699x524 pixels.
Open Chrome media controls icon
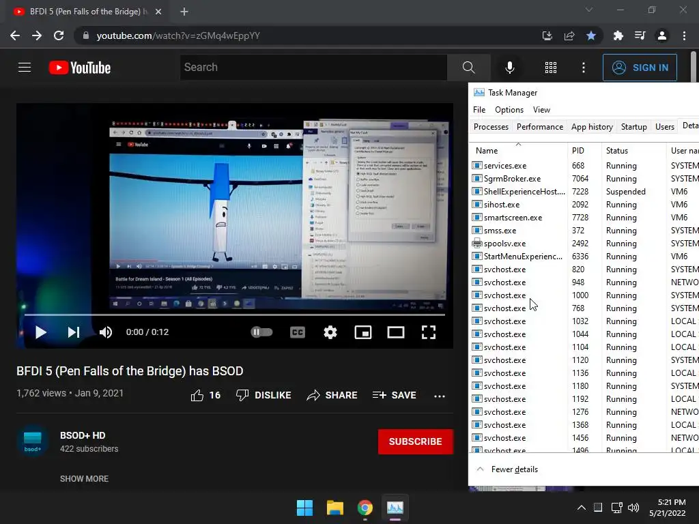[x=640, y=35]
